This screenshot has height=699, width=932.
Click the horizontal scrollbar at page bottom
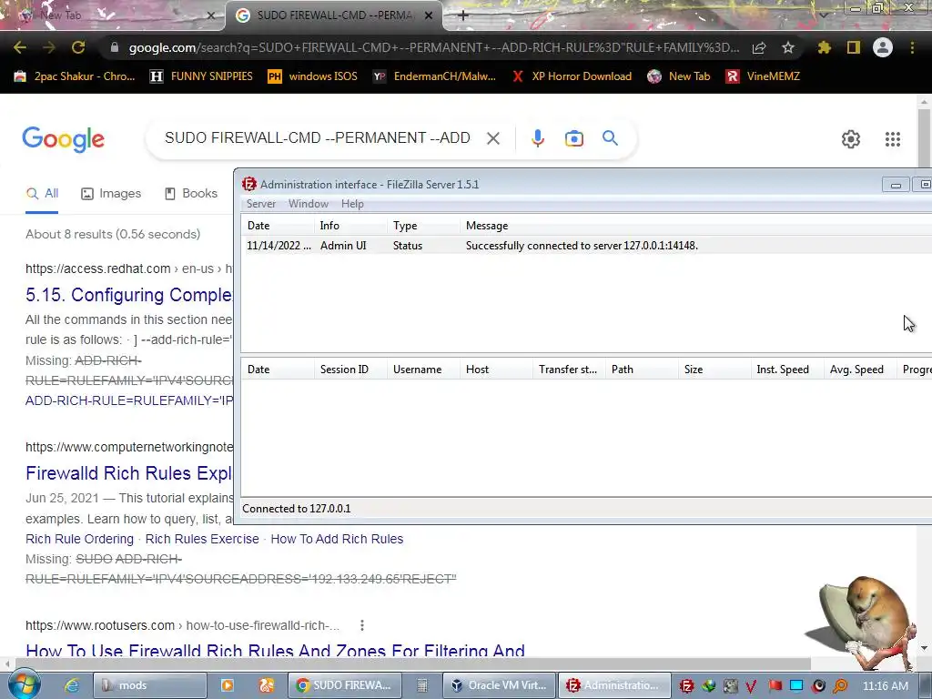tap(413, 664)
